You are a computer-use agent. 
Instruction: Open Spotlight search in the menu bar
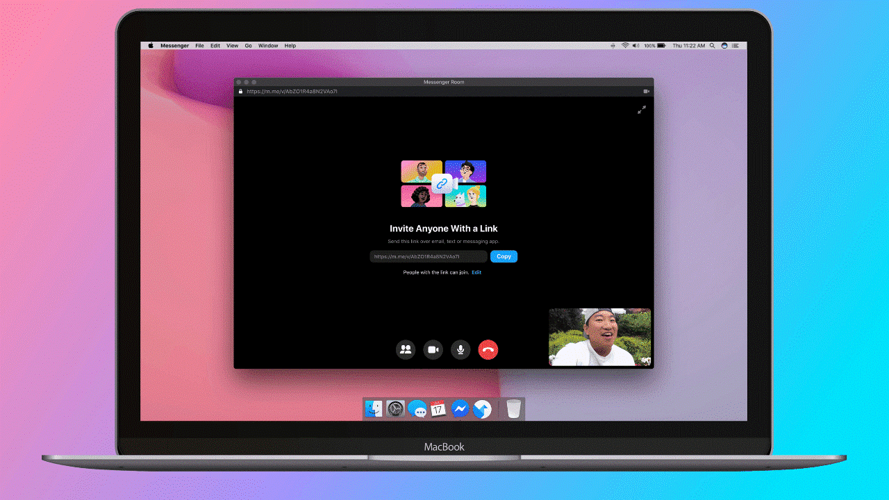coord(713,46)
